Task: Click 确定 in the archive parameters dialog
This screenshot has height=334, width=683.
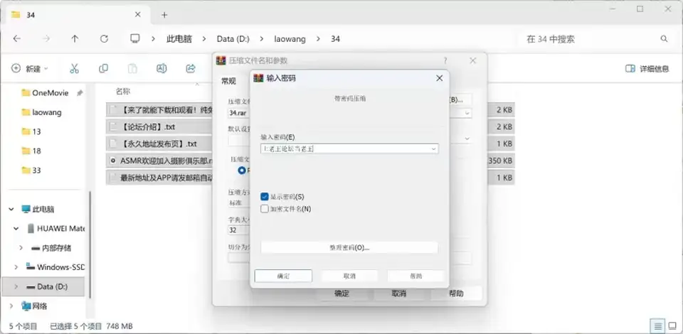Action: pyautogui.click(x=342, y=293)
